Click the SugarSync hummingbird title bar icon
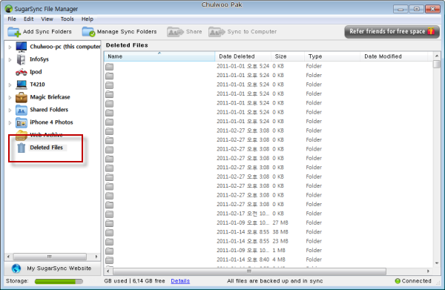 pyautogui.click(x=8, y=9)
